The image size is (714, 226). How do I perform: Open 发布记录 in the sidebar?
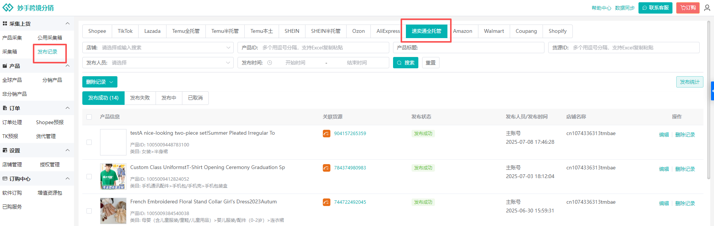pos(48,52)
